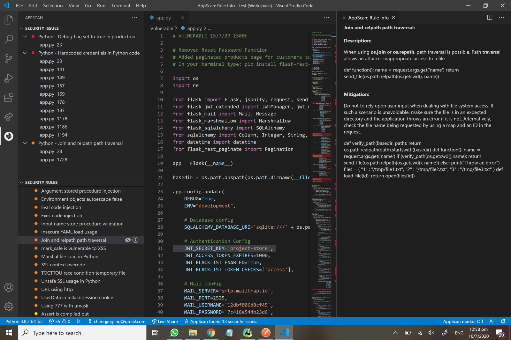Open the Search view in activity bar
This screenshot has width=511, height=340.
point(9,39)
